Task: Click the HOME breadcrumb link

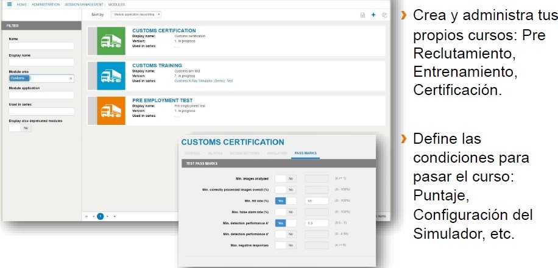Action: coord(21,5)
